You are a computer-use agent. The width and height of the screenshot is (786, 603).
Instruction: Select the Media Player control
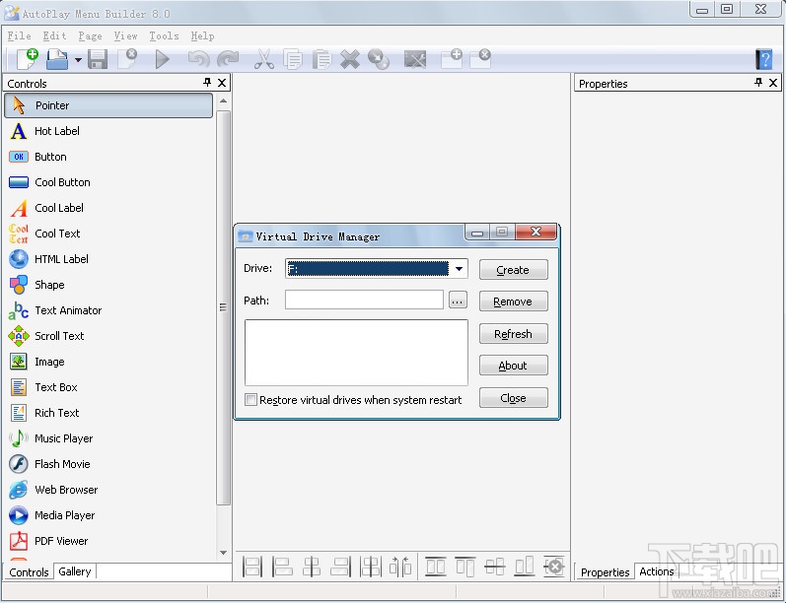point(108,515)
